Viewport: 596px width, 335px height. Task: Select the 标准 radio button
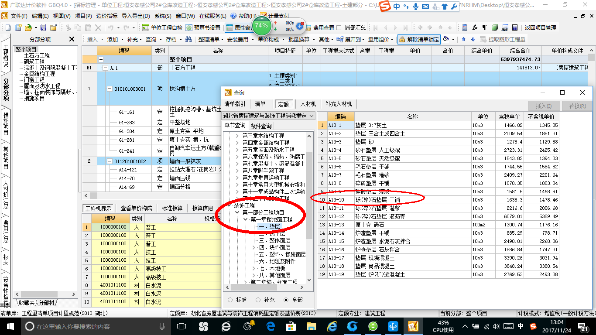tap(230, 300)
